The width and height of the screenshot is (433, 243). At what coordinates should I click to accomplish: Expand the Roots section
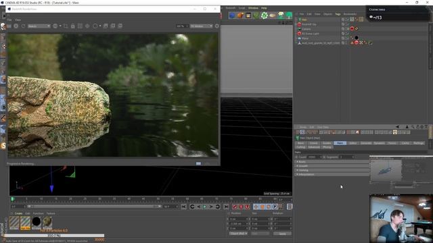tap(332, 162)
